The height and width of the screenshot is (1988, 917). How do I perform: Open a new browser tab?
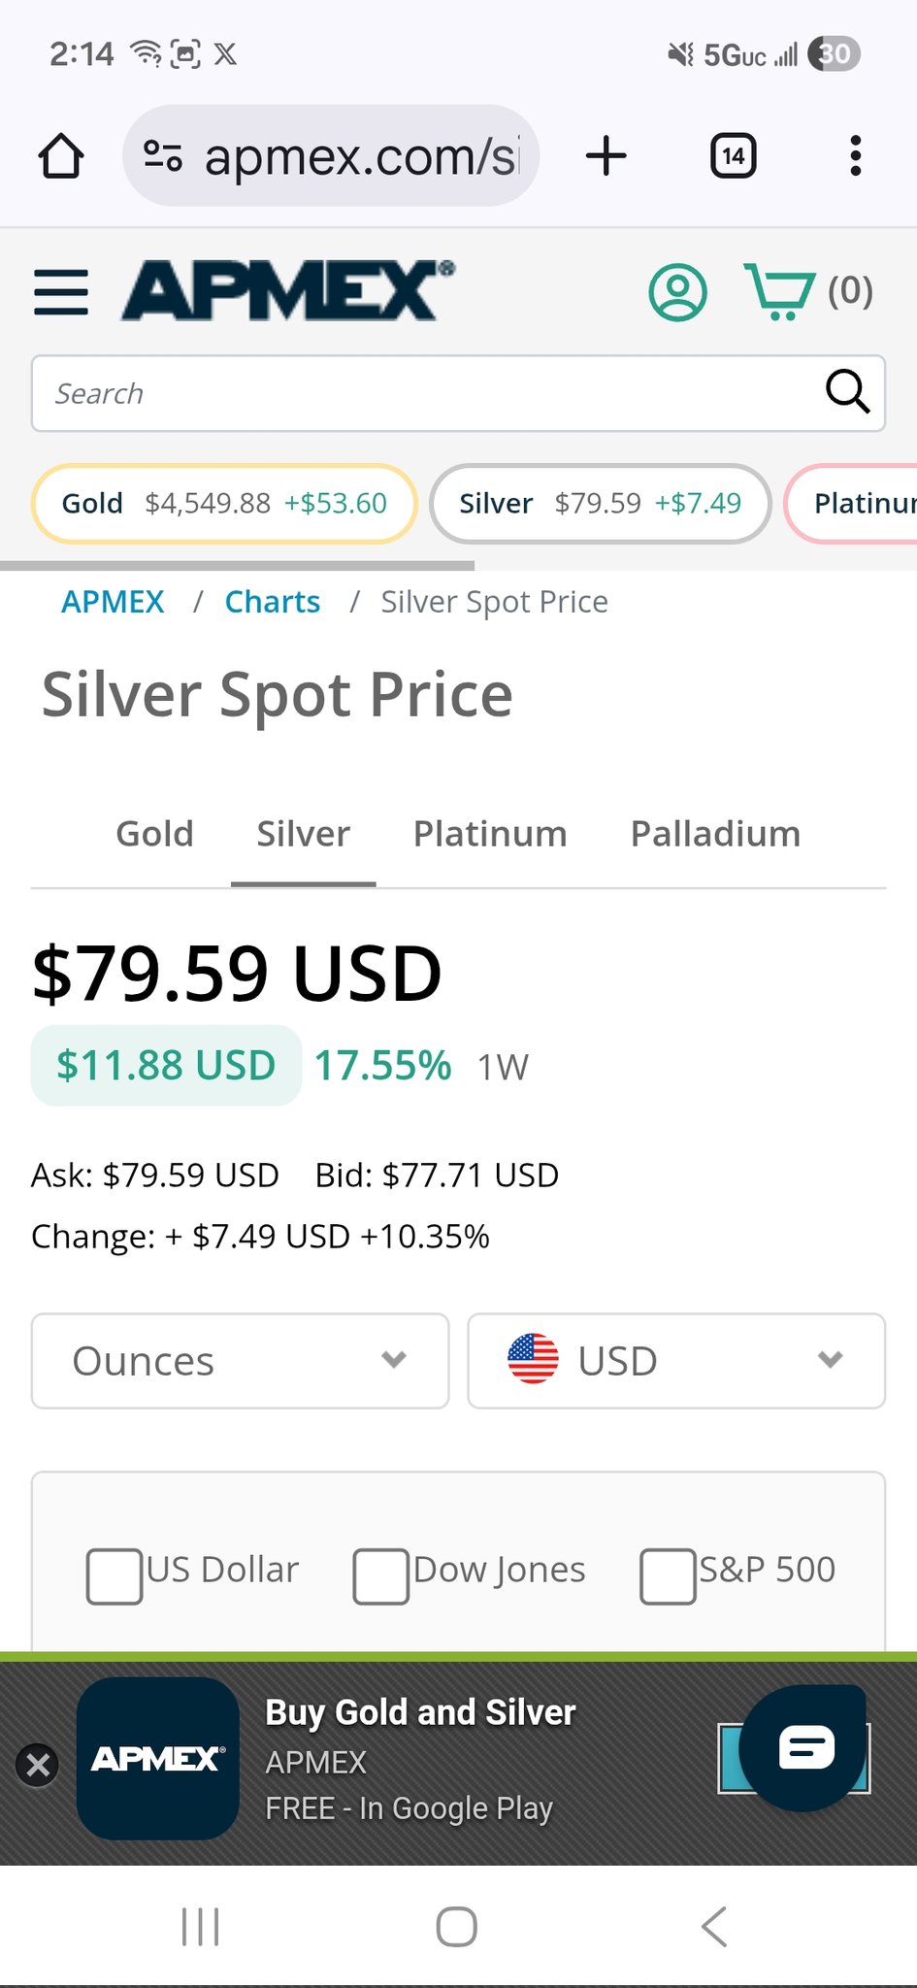click(x=606, y=156)
